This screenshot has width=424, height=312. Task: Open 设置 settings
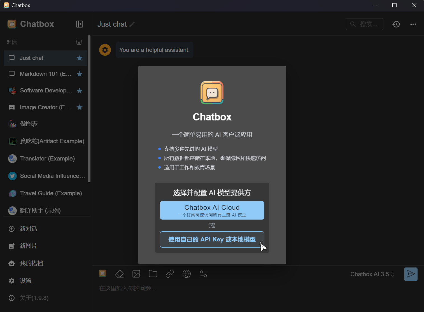click(45, 281)
